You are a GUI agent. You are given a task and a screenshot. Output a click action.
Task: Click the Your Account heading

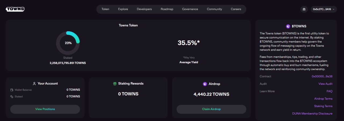(x=48, y=84)
